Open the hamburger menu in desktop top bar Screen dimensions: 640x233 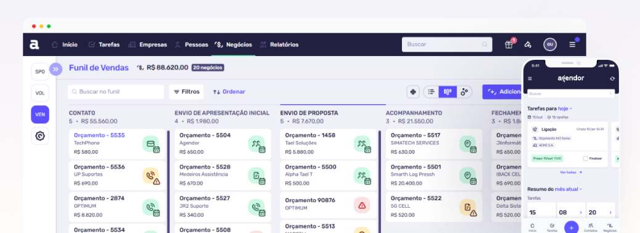click(572, 44)
